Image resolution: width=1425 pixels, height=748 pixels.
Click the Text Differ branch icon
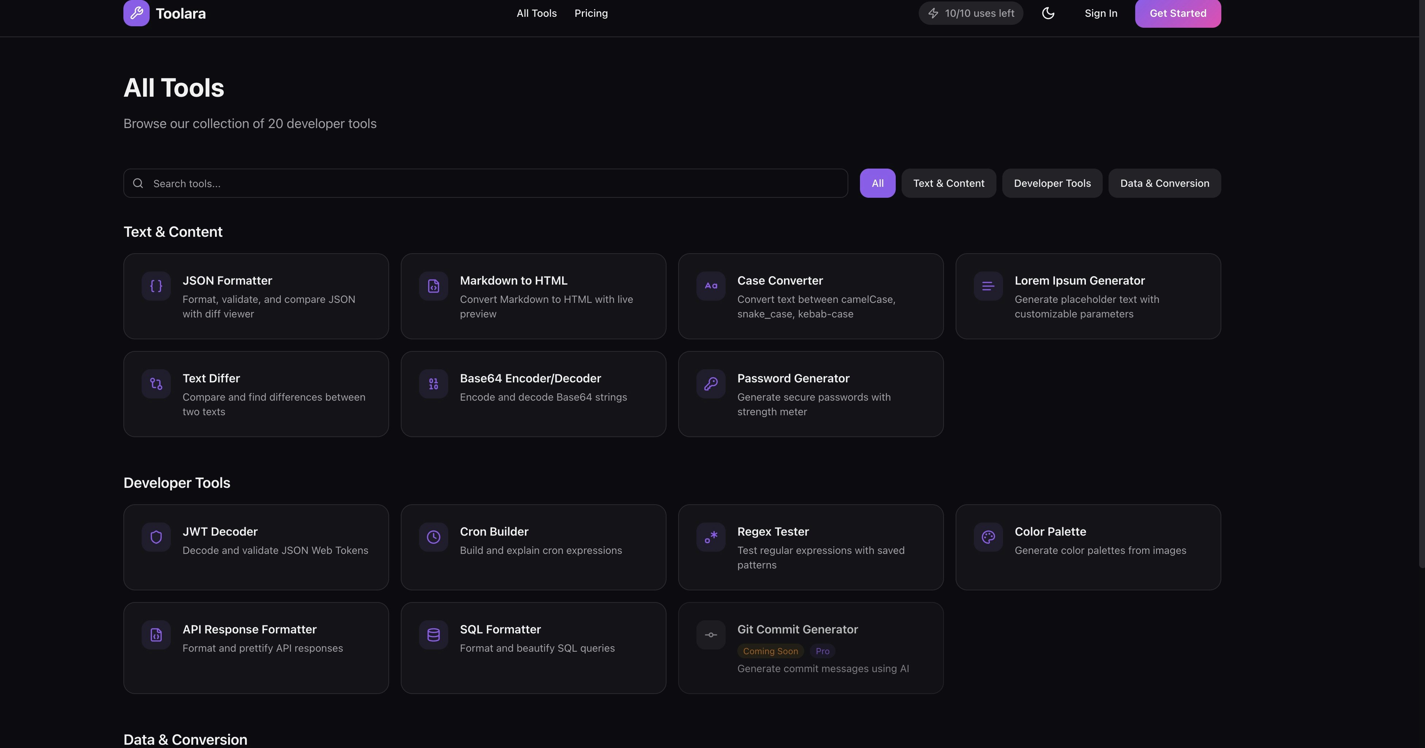click(156, 384)
